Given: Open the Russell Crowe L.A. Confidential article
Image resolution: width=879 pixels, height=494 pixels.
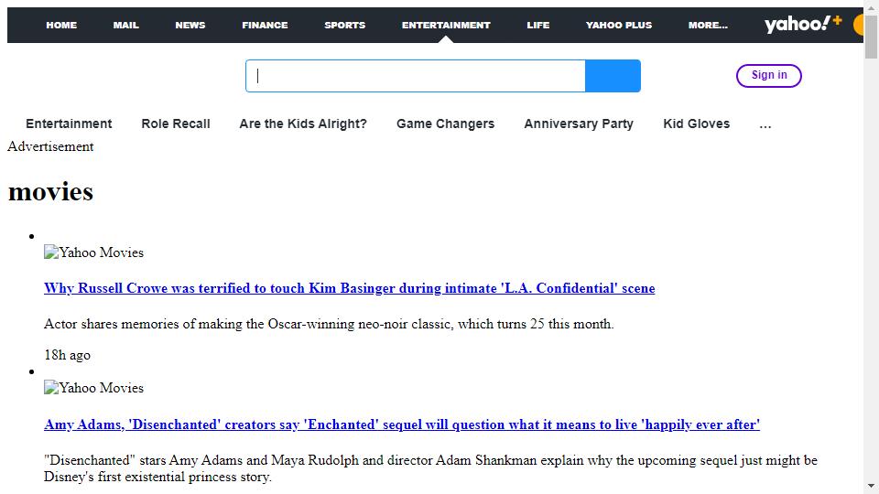Looking at the screenshot, I should (x=349, y=288).
